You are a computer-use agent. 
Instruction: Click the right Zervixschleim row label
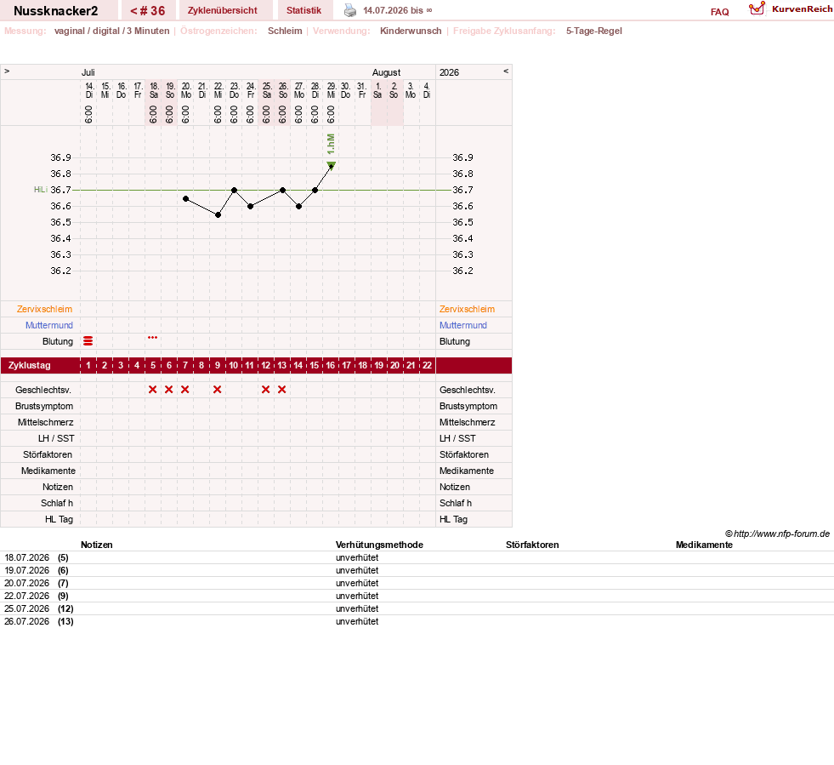pyautogui.click(x=467, y=309)
